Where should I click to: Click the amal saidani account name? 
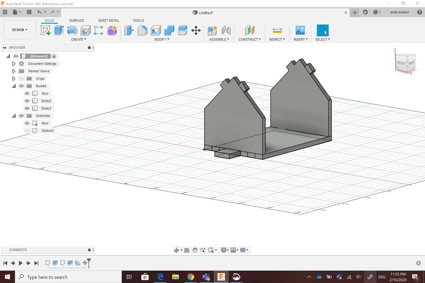(400, 12)
